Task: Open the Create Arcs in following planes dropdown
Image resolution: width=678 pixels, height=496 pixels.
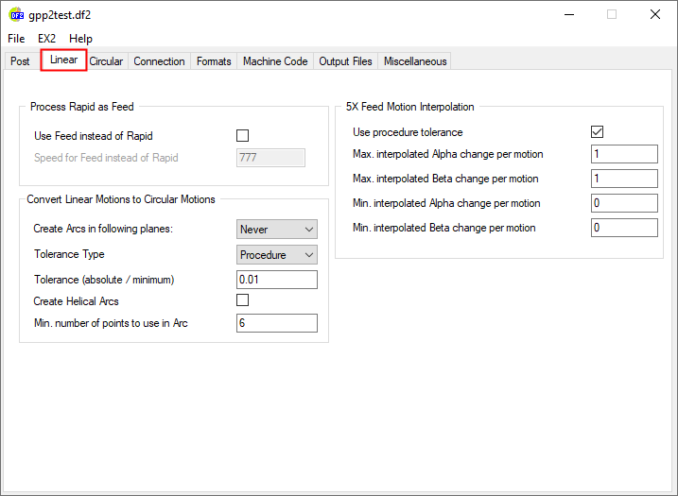Action: pos(276,230)
